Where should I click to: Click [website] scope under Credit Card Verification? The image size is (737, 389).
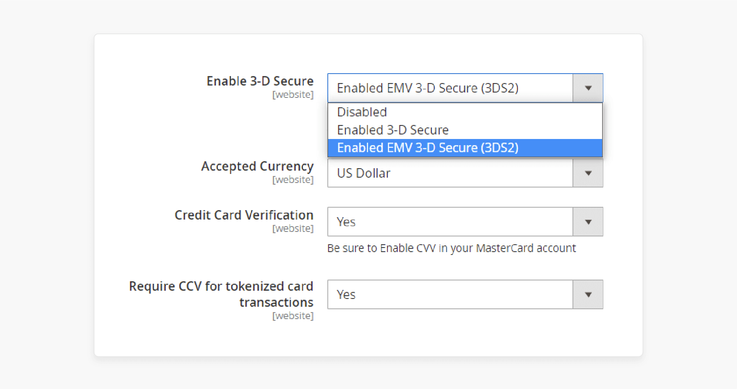click(293, 228)
